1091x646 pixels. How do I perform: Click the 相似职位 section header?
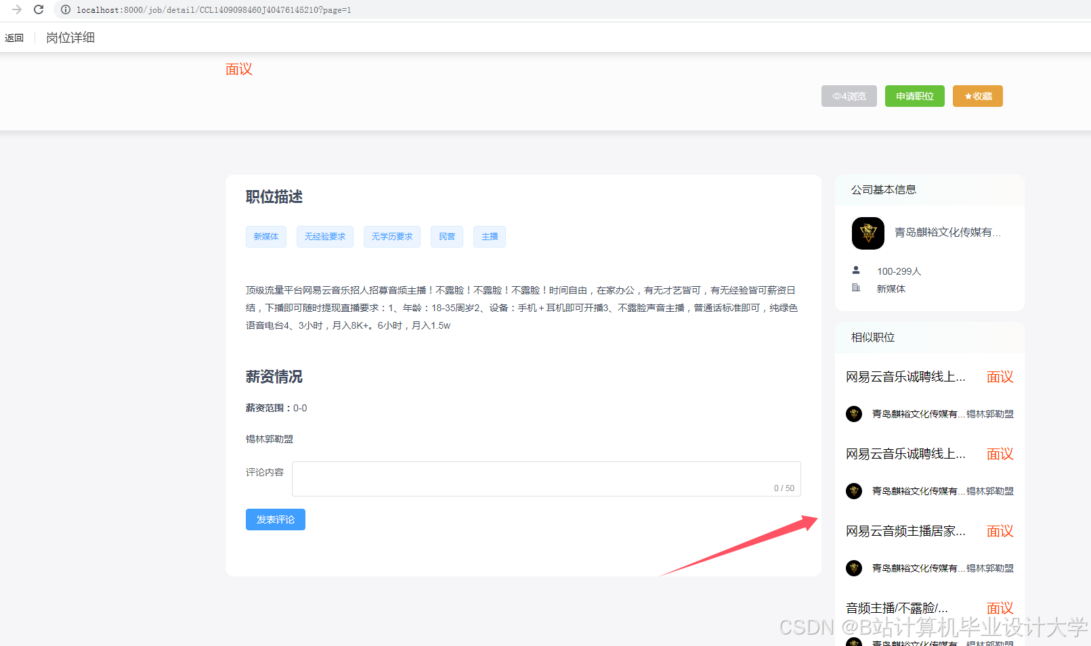(873, 338)
